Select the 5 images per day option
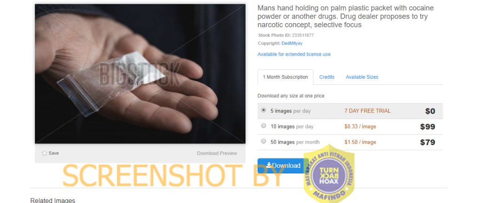 point(264,110)
